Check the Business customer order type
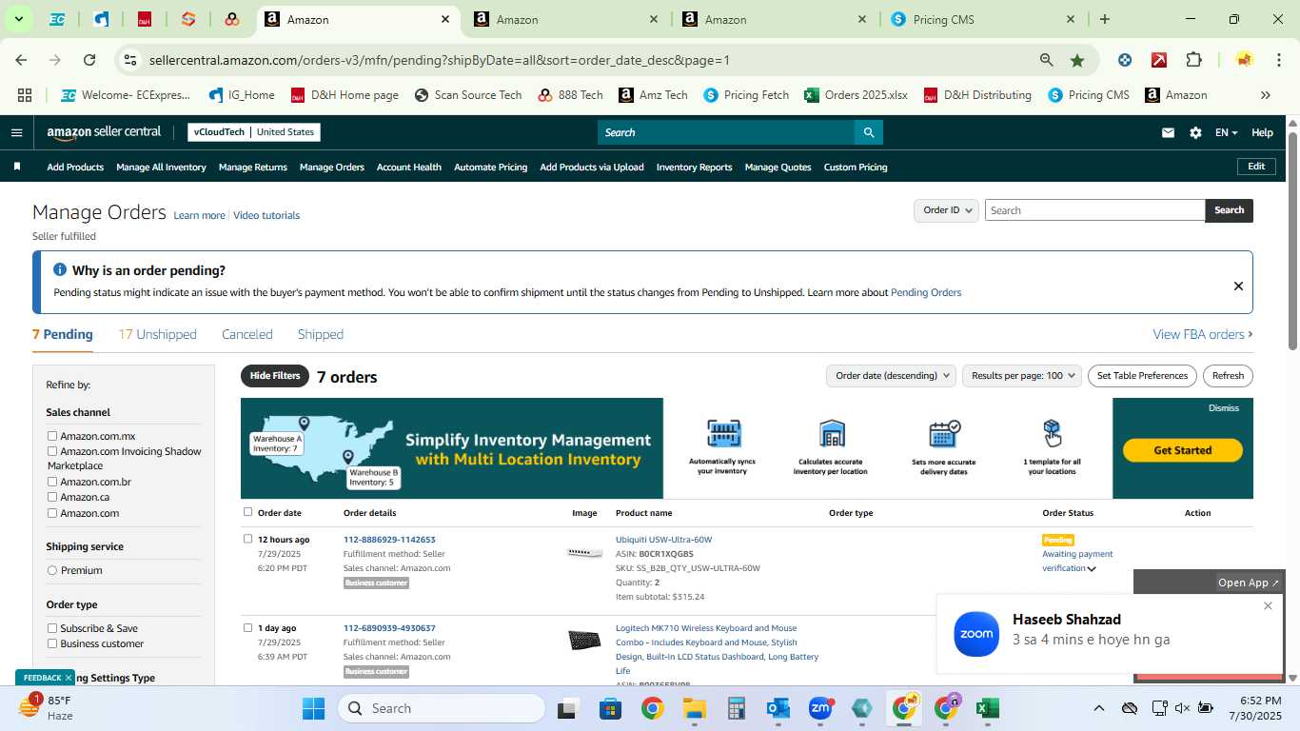Screen dimensions: 1300x731 click(x=52, y=643)
